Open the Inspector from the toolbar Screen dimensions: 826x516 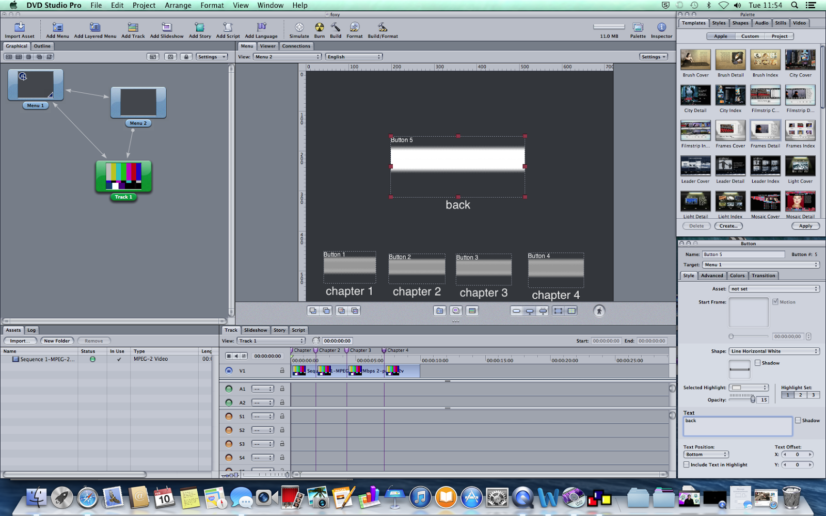coord(661,27)
